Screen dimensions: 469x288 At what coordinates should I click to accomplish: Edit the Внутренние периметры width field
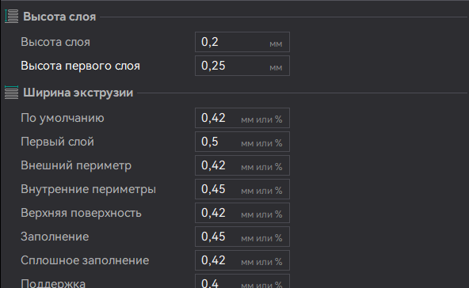coord(242,189)
